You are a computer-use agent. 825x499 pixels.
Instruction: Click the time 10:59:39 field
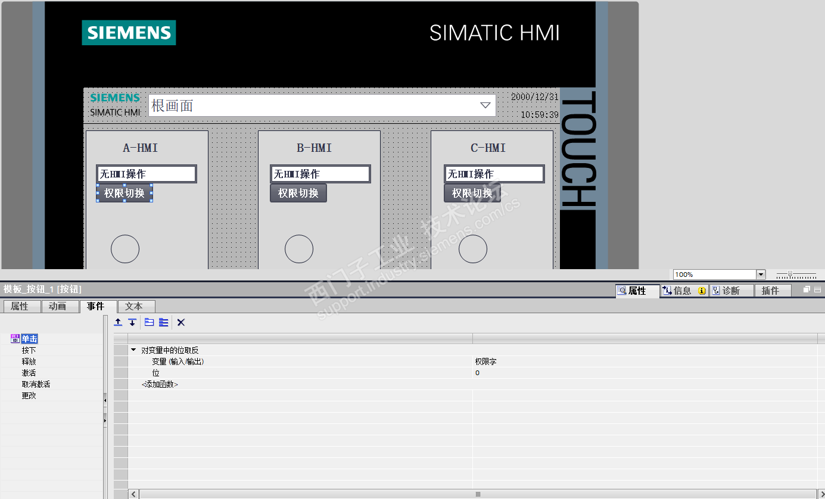click(539, 115)
